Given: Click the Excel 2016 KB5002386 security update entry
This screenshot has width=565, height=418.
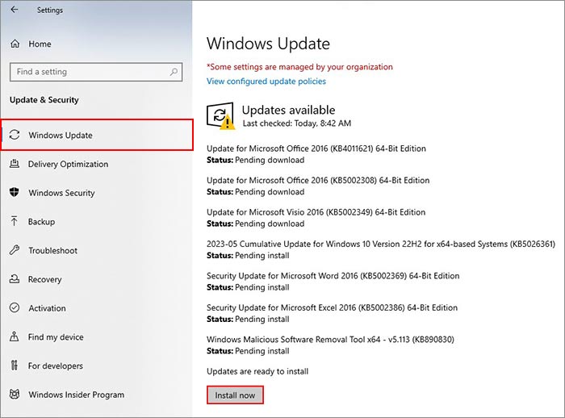Looking at the screenshot, I should pos(333,313).
